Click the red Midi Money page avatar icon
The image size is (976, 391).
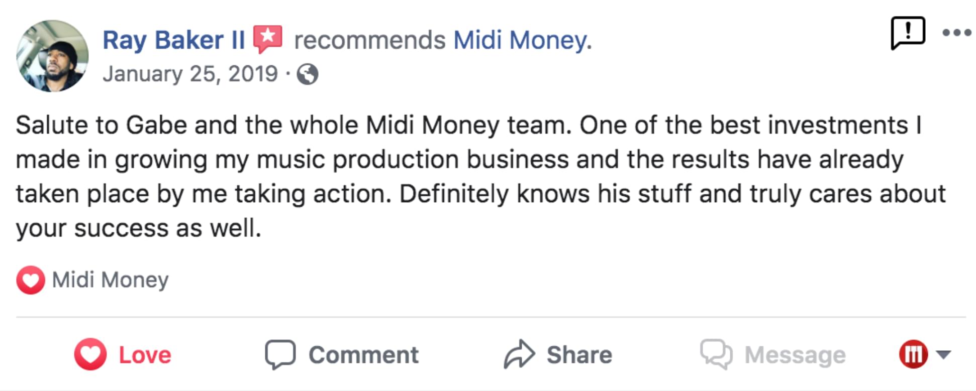913,354
